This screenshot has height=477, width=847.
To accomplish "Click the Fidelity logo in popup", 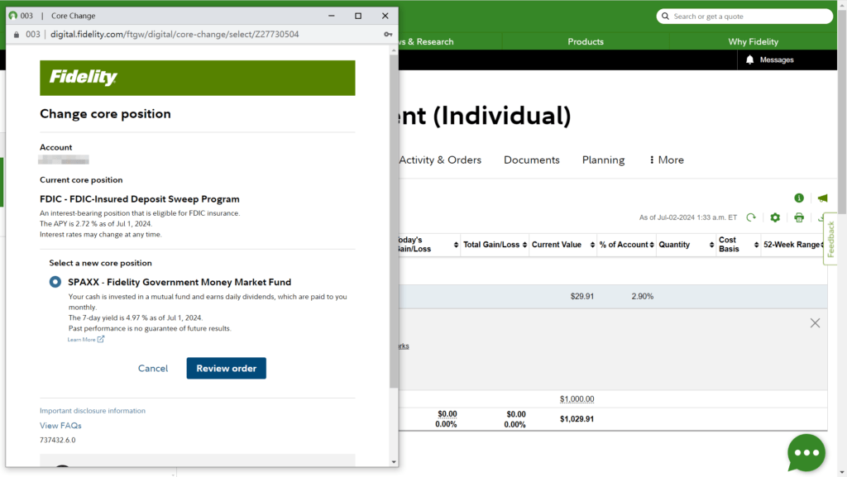I will tap(84, 78).
